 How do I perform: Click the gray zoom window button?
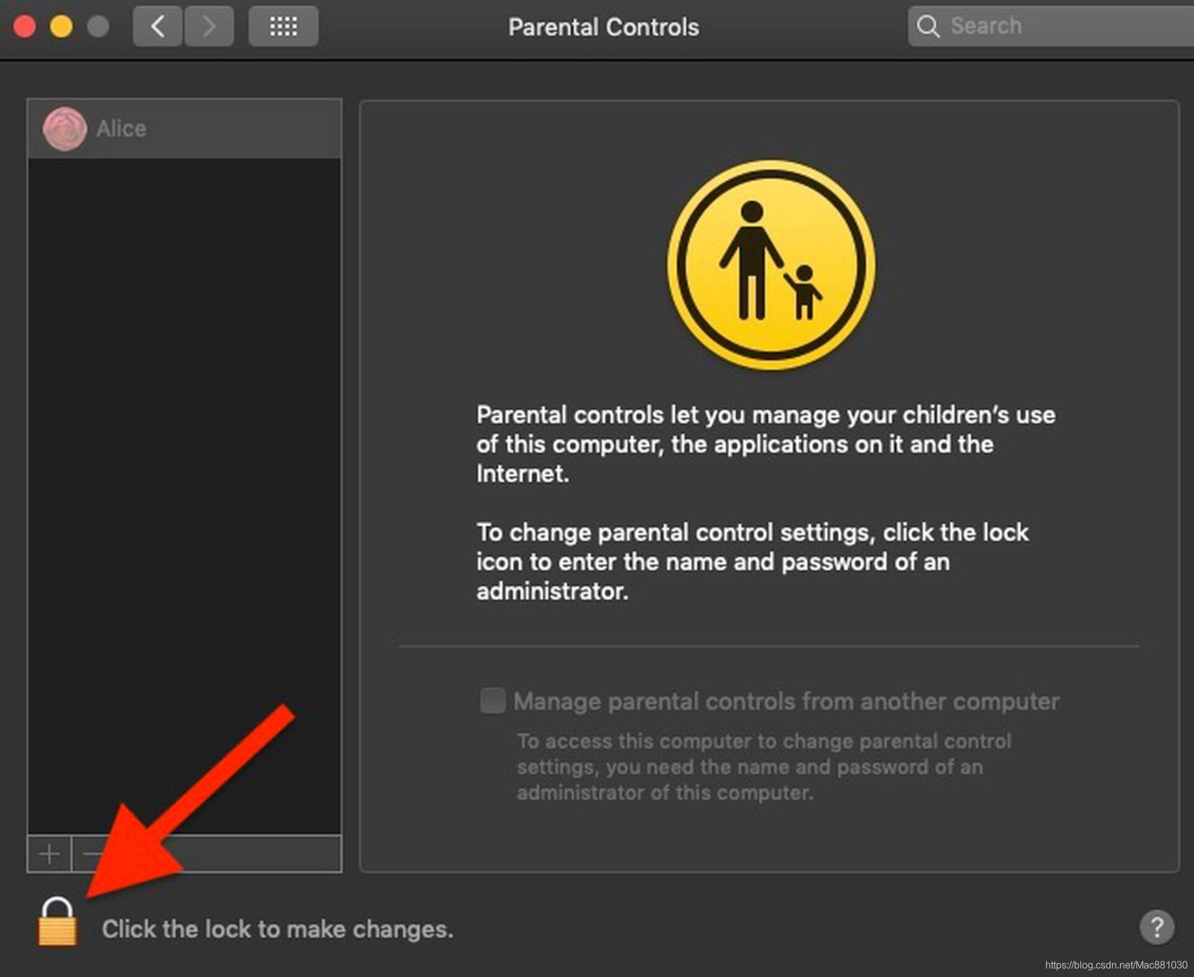pyautogui.click(x=98, y=27)
